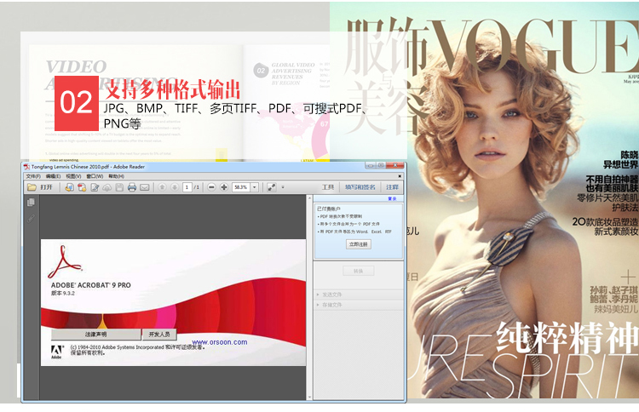Click the 法律声明 button
The image size is (639, 412).
(x=95, y=335)
